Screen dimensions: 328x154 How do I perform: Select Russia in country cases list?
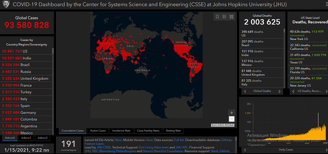pyautogui.click(x=26, y=72)
